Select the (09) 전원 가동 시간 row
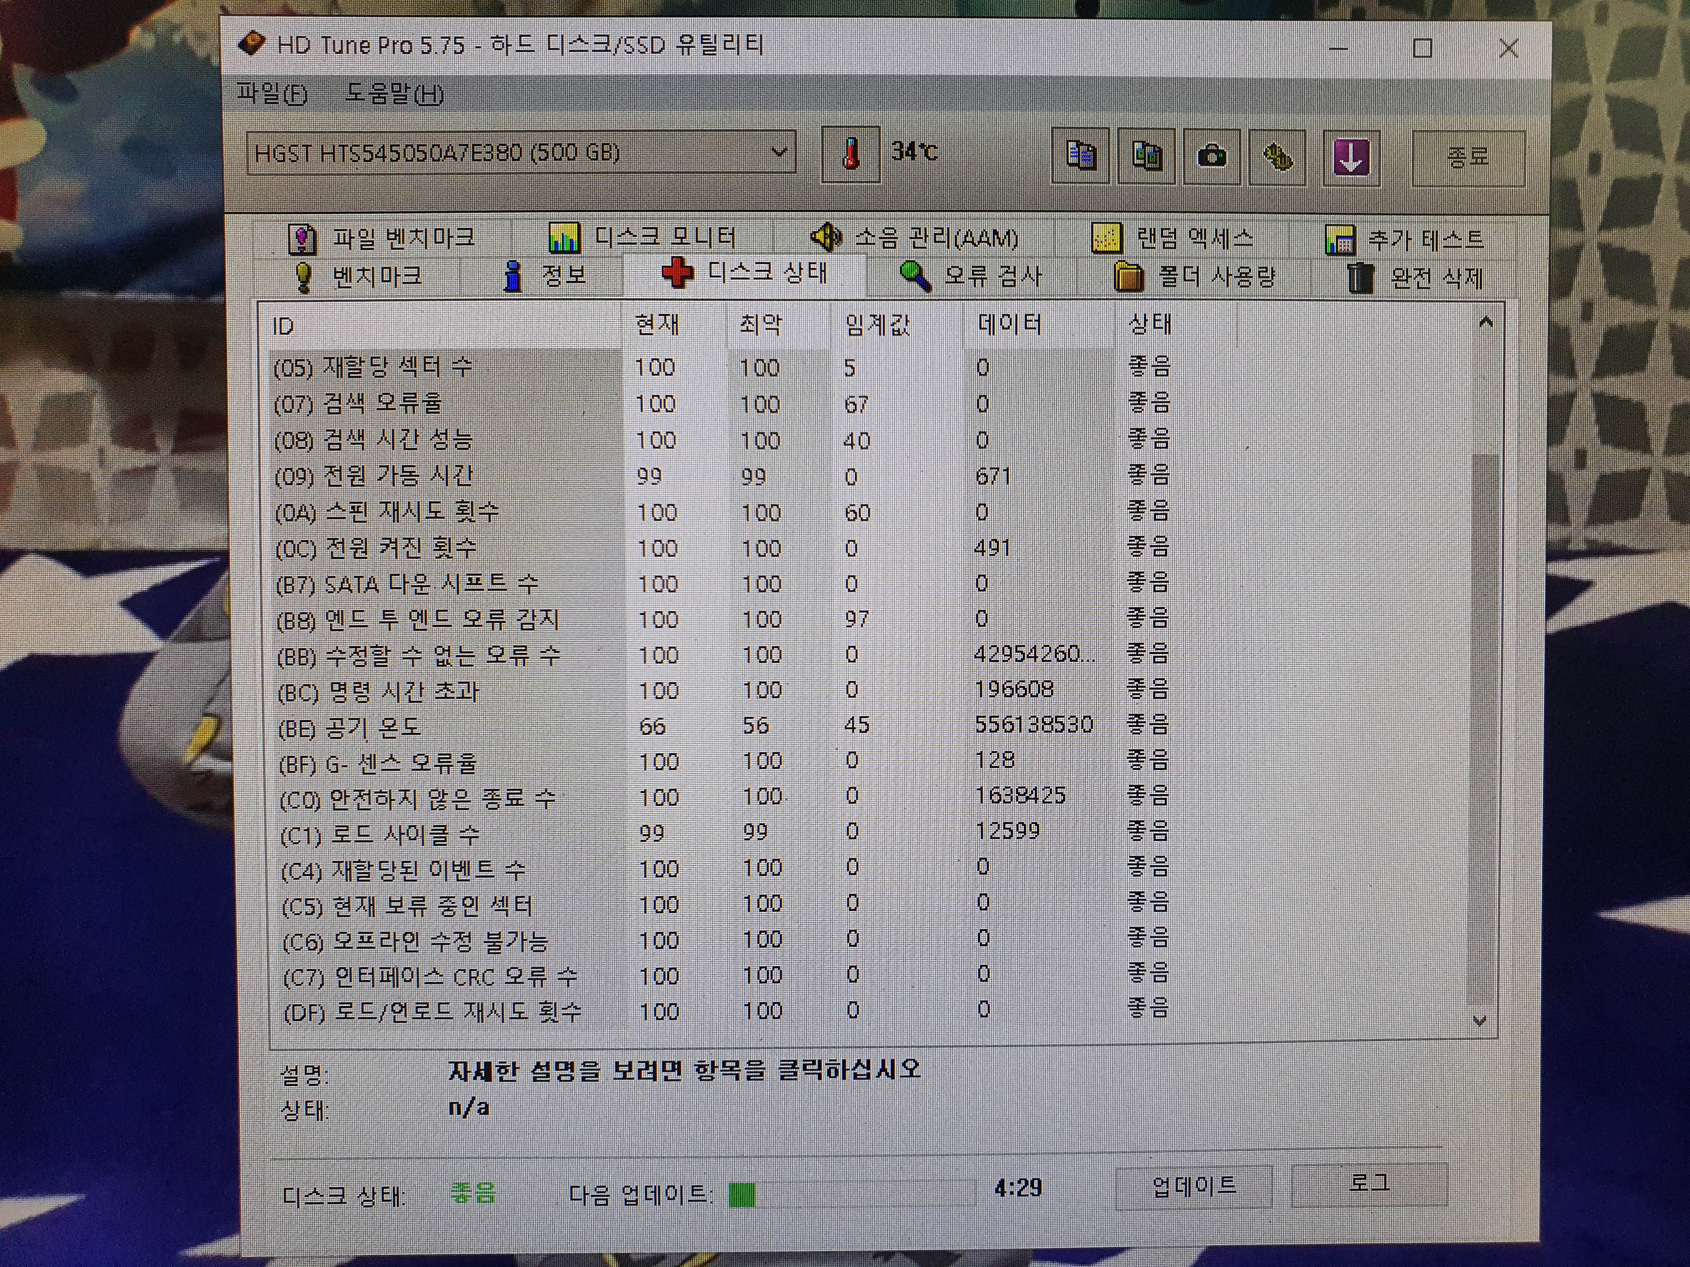The image size is (1690, 1267). [x=721, y=476]
